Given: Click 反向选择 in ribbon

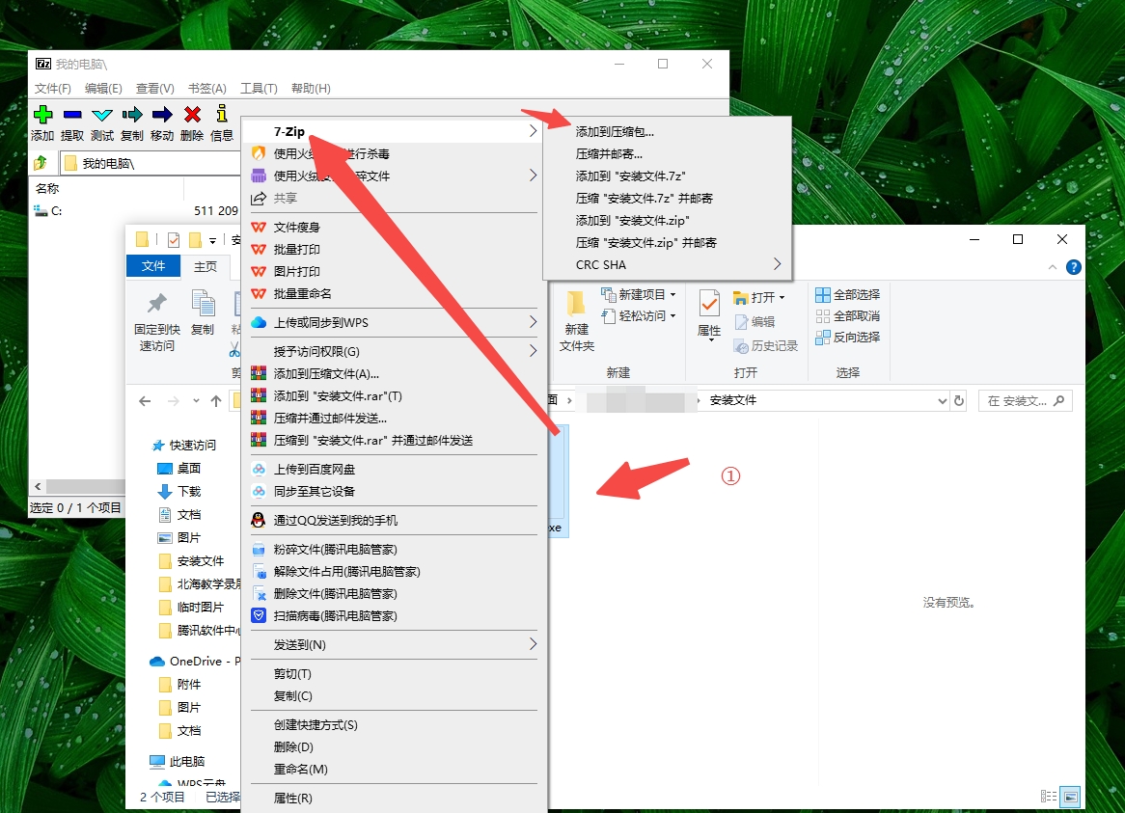Looking at the screenshot, I should 848,337.
